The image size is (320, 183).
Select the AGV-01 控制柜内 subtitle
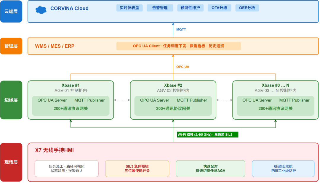point(71,91)
